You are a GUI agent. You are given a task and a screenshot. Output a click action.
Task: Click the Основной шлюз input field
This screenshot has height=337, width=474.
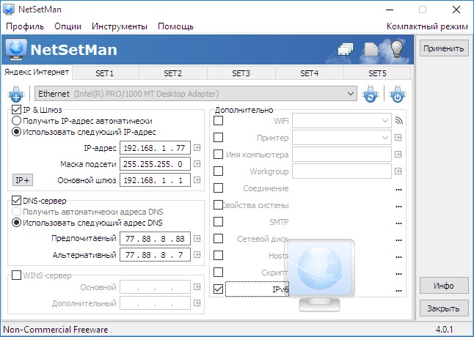coord(155,180)
